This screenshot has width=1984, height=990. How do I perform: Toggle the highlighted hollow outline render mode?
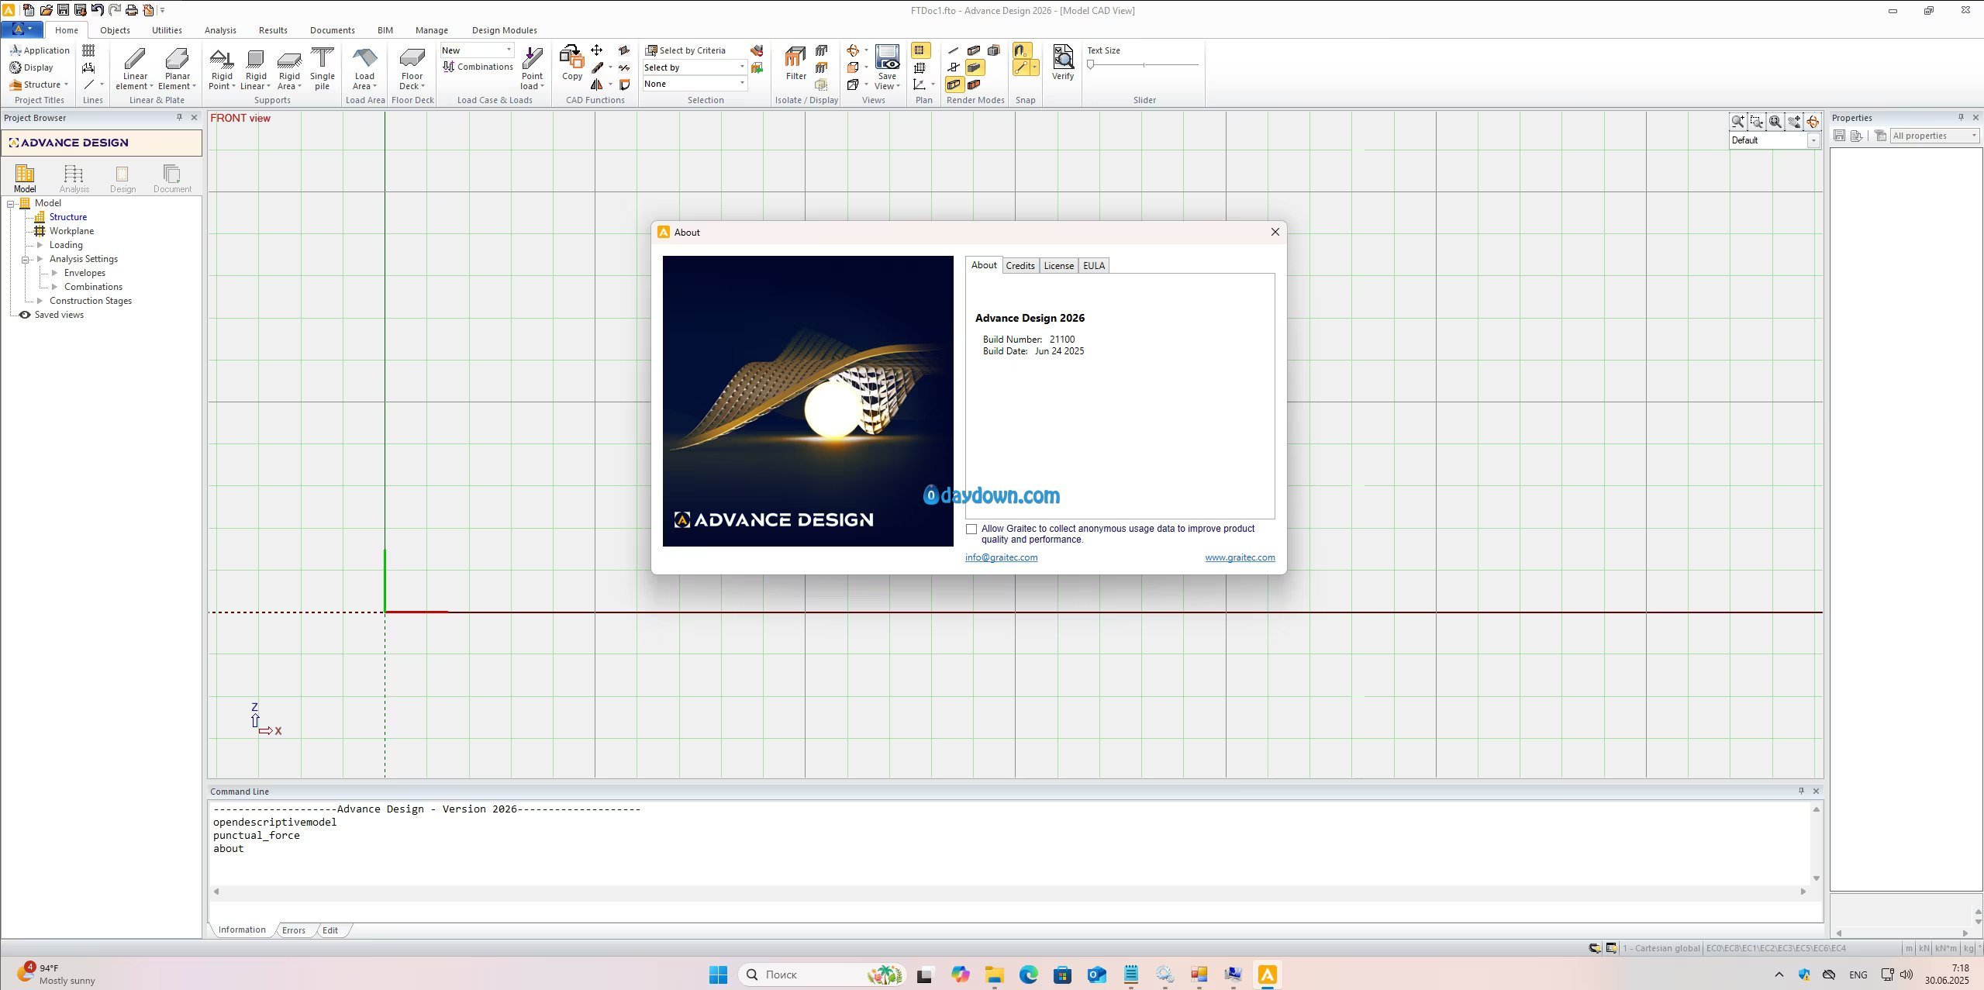coord(954,85)
